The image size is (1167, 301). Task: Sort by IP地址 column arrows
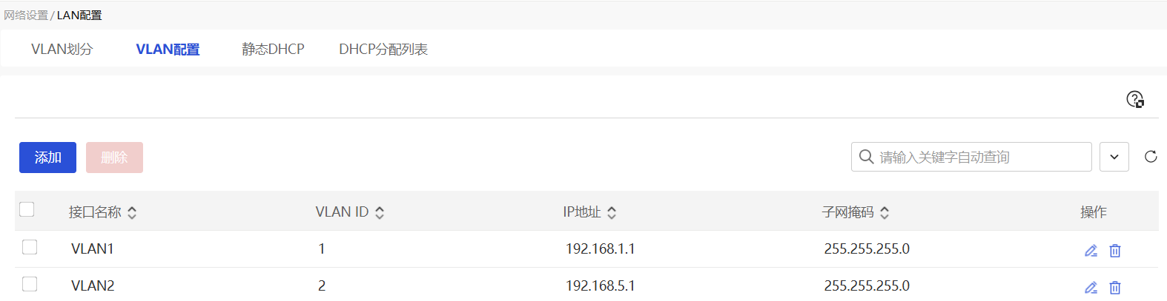point(612,213)
